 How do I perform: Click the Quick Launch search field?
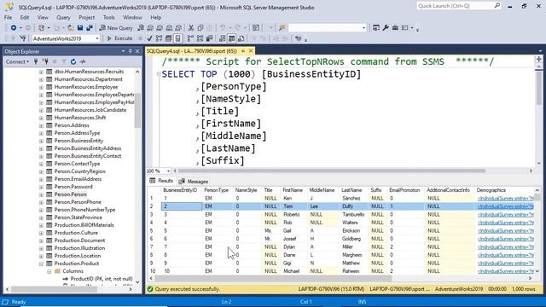455,6
